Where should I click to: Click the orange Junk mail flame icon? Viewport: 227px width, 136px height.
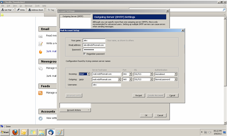40,51
